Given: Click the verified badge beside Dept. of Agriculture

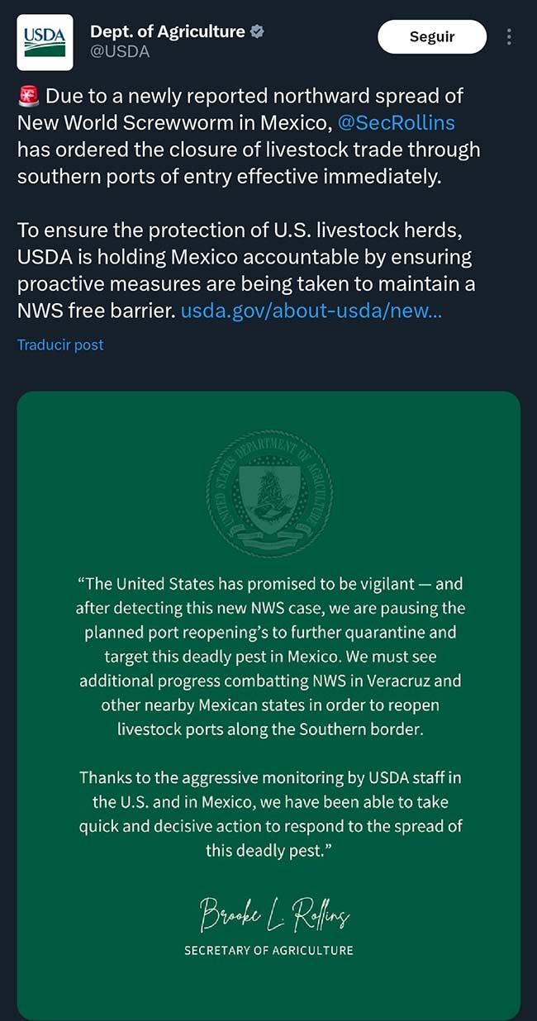Looking at the screenshot, I should coord(258,31).
